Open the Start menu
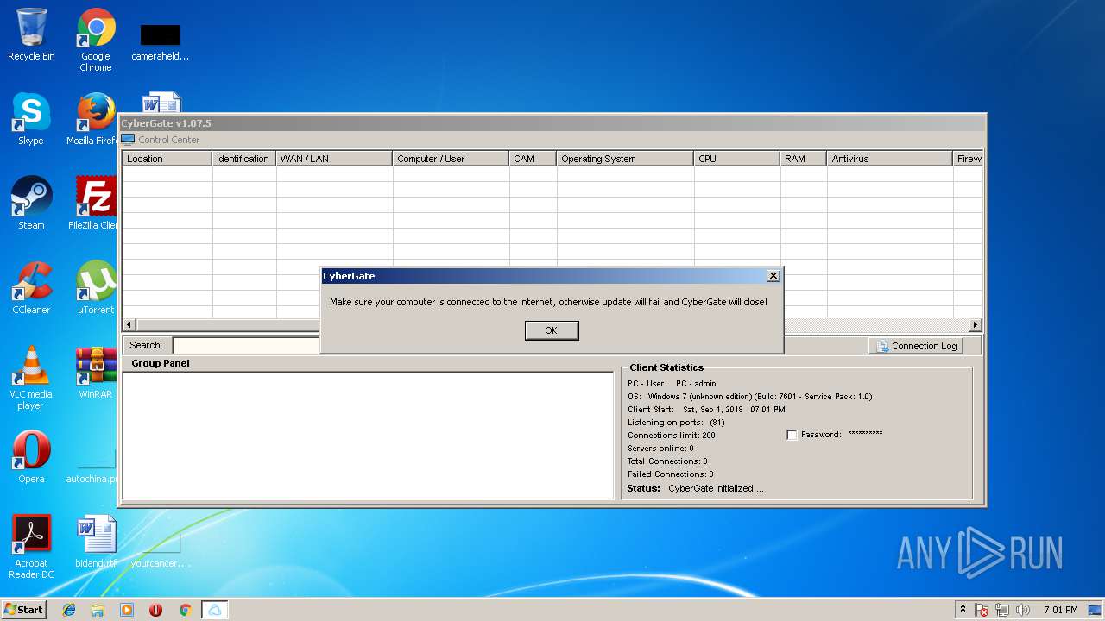The width and height of the screenshot is (1105, 621). coord(24,609)
